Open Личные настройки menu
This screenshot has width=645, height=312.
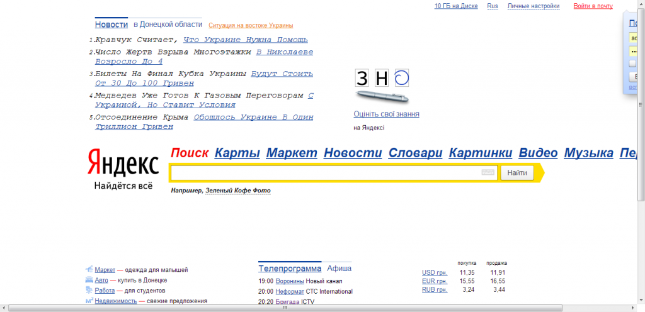pos(534,6)
